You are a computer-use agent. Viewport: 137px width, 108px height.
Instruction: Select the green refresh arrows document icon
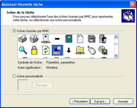[46, 50]
